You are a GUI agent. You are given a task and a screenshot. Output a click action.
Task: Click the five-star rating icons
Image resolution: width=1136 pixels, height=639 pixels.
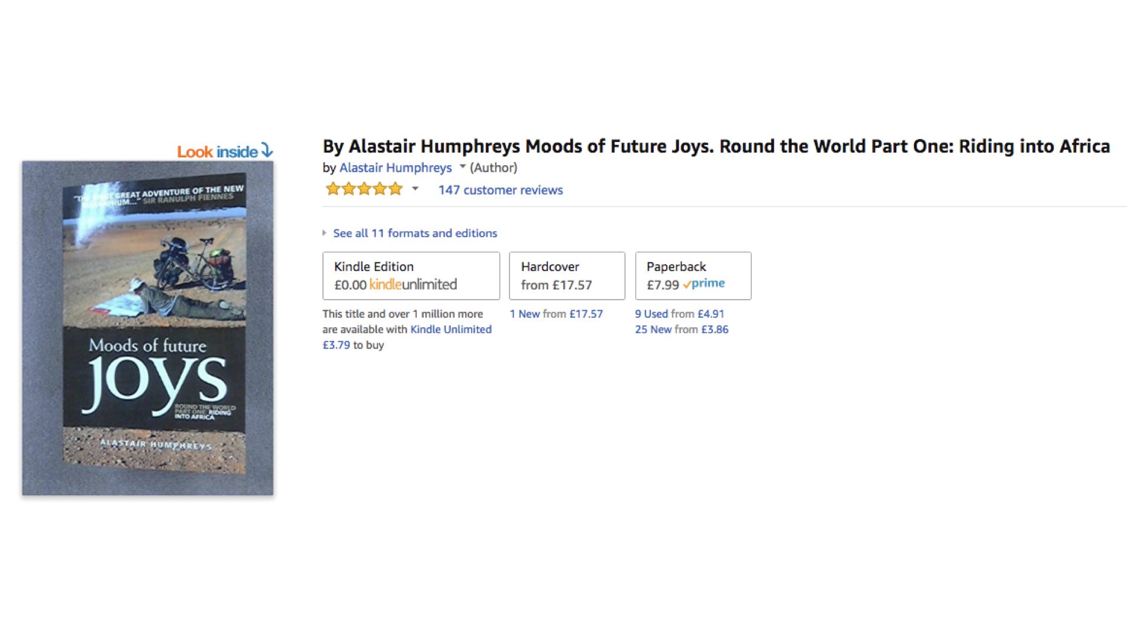click(364, 189)
